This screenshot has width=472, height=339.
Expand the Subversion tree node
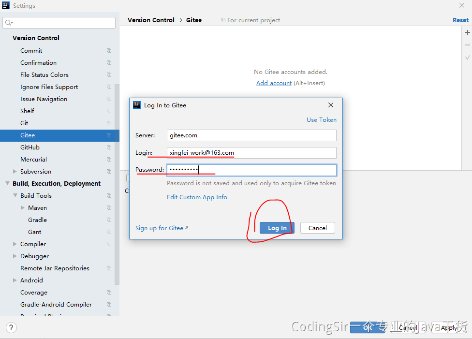coord(15,171)
